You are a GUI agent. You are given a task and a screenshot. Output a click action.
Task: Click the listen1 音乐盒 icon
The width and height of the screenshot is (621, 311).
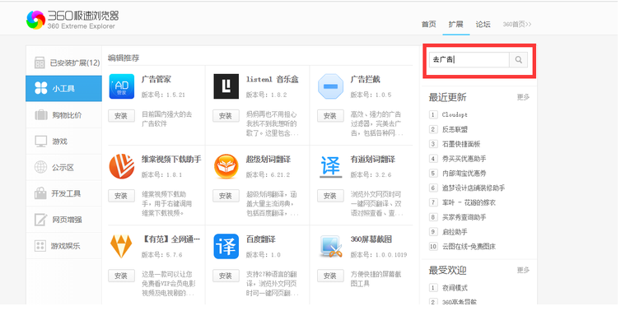point(226,86)
